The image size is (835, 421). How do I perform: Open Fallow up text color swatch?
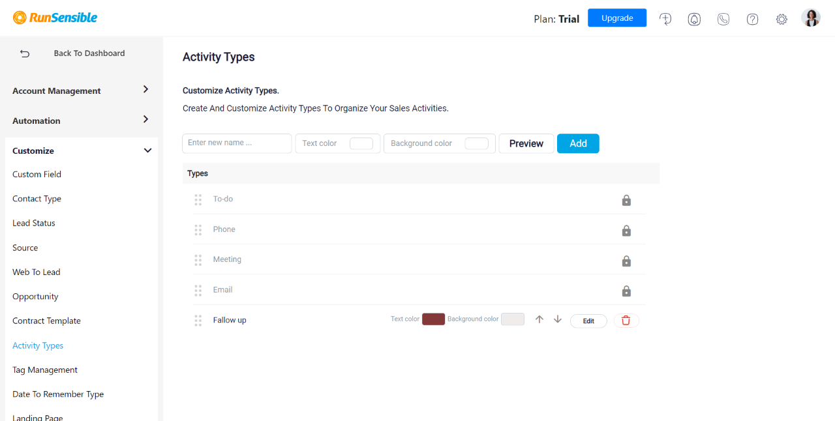434,319
